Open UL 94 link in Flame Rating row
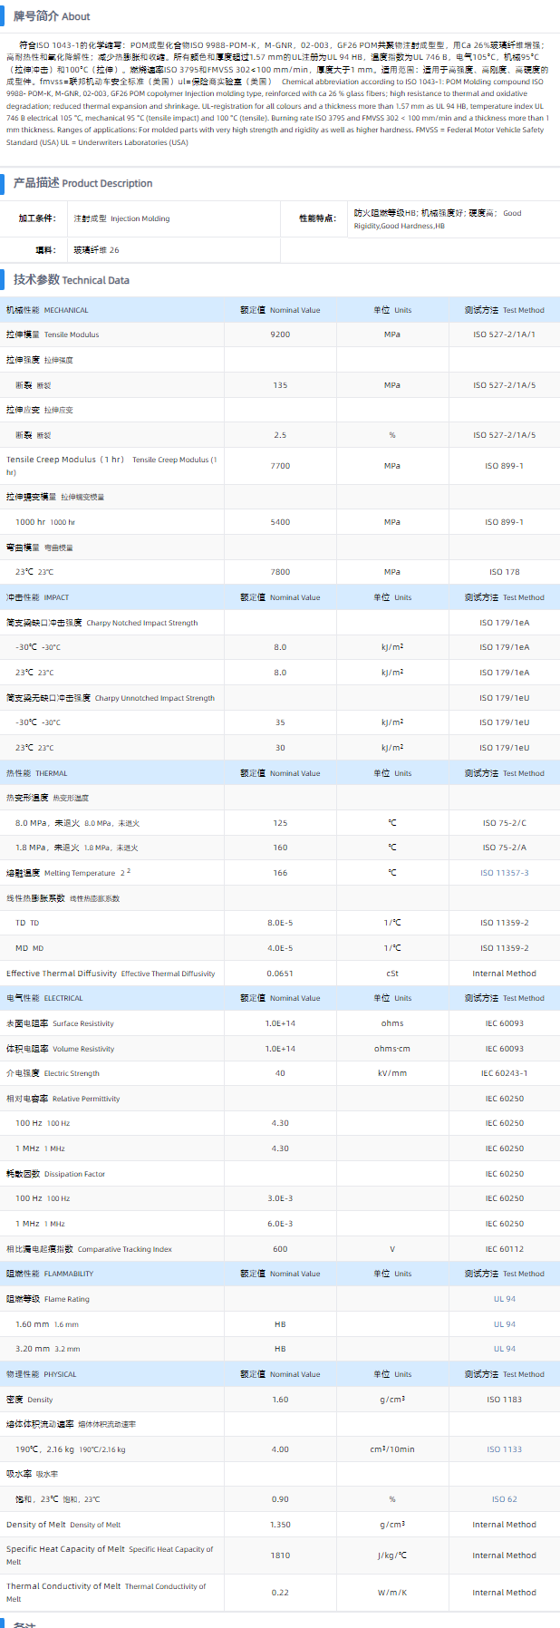Viewport: 560px width, 1628px height. [504, 1299]
